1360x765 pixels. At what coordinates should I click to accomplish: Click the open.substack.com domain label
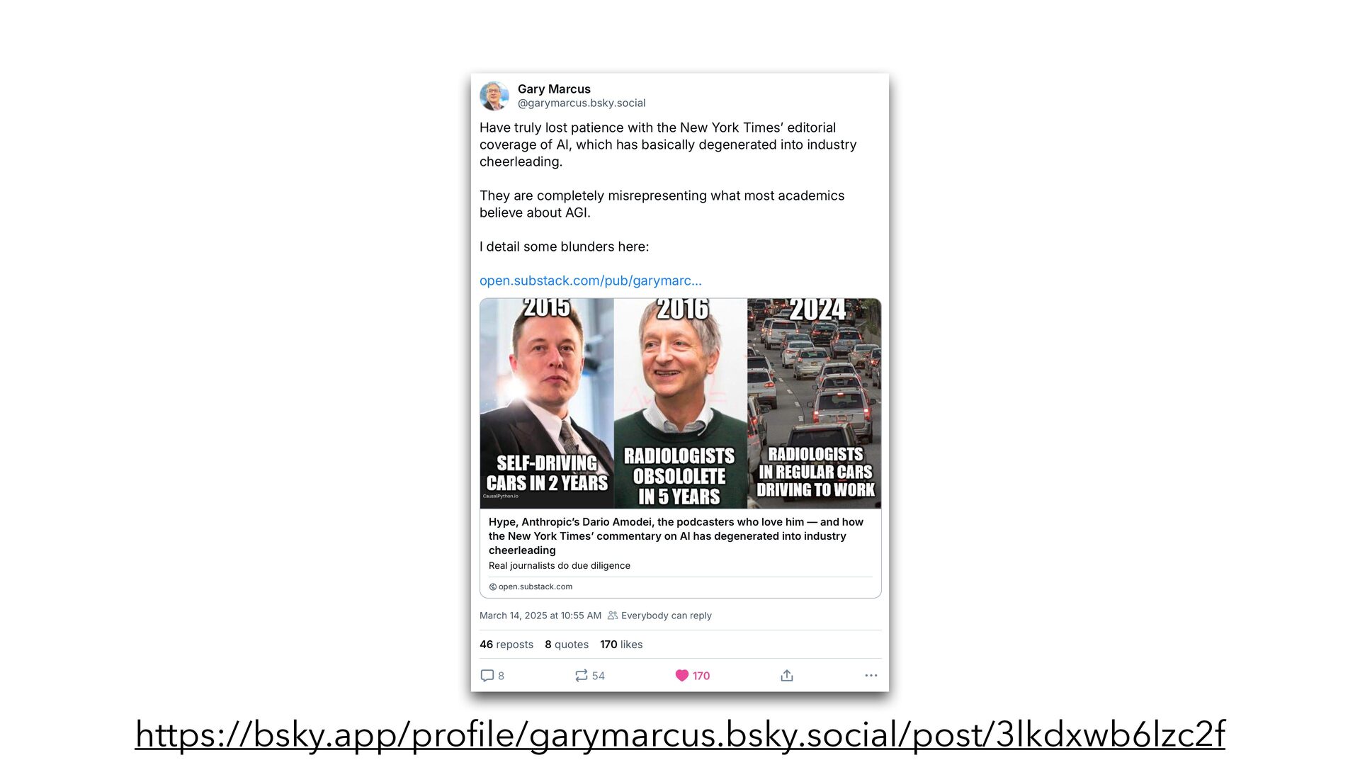(535, 586)
